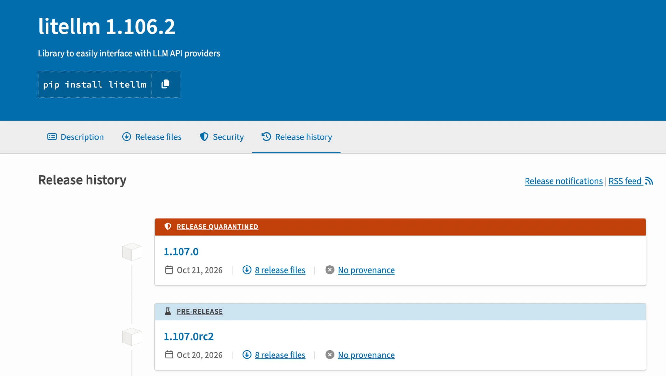Open No provenance link for 1.107.0rc2
This screenshot has height=376, width=666.
click(x=366, y=355)
